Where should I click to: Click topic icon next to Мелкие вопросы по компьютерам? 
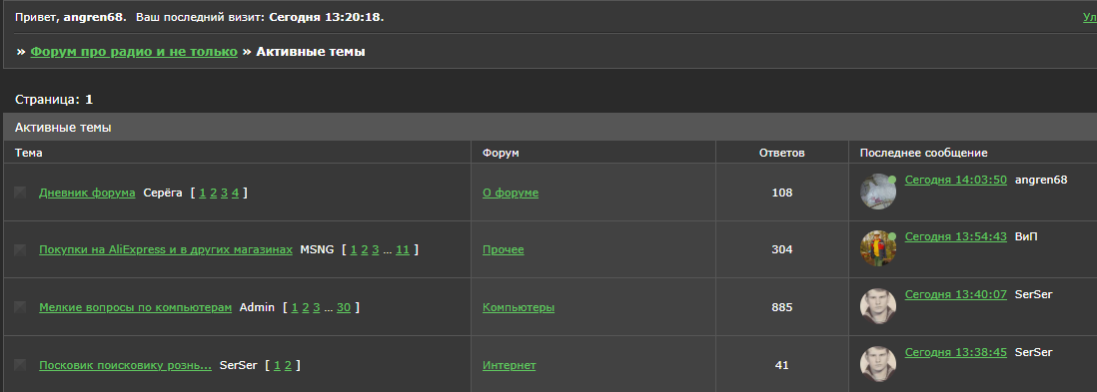(x=20, y=307)
